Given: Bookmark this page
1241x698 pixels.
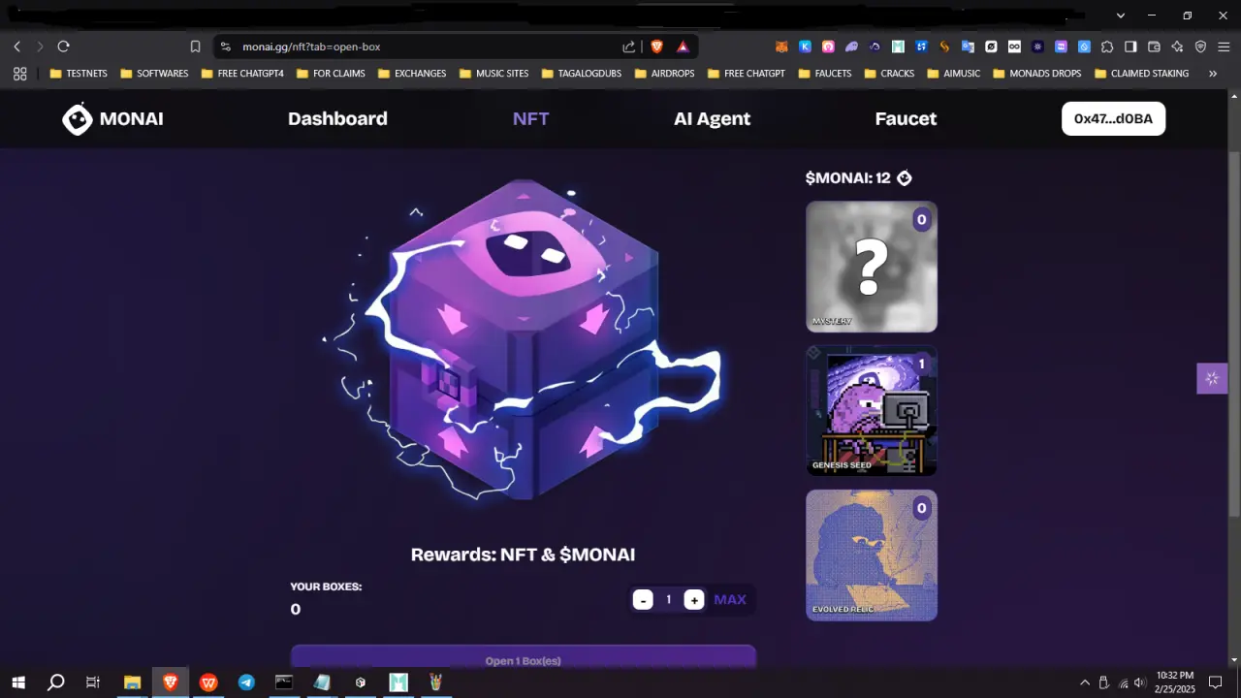Looking at the screenshot, I should 195,47.
